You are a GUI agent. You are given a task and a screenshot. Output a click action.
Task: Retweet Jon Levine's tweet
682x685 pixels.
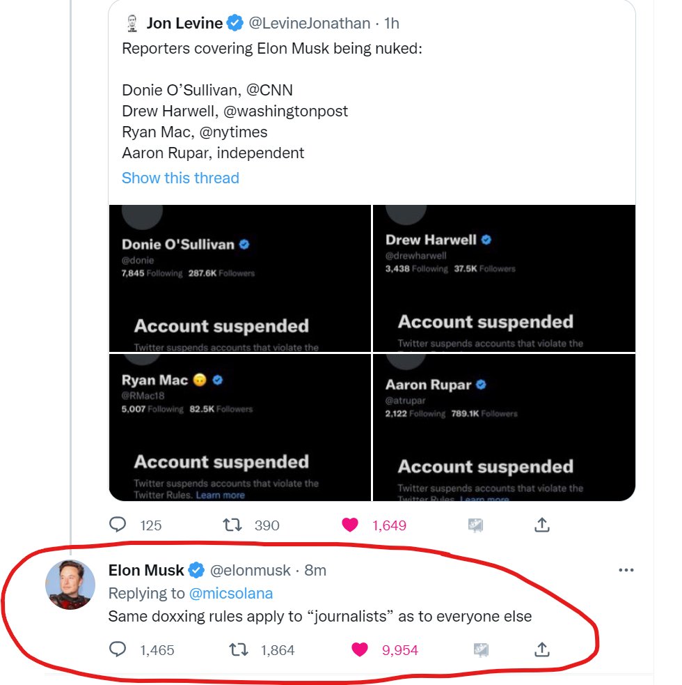[x=232, y=525]
